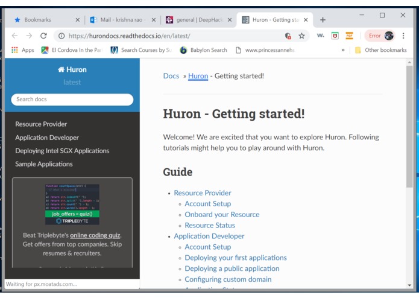Open the blocked content shield icon in address bar
This screenshot has height=298, width=419.
(288, 36)
